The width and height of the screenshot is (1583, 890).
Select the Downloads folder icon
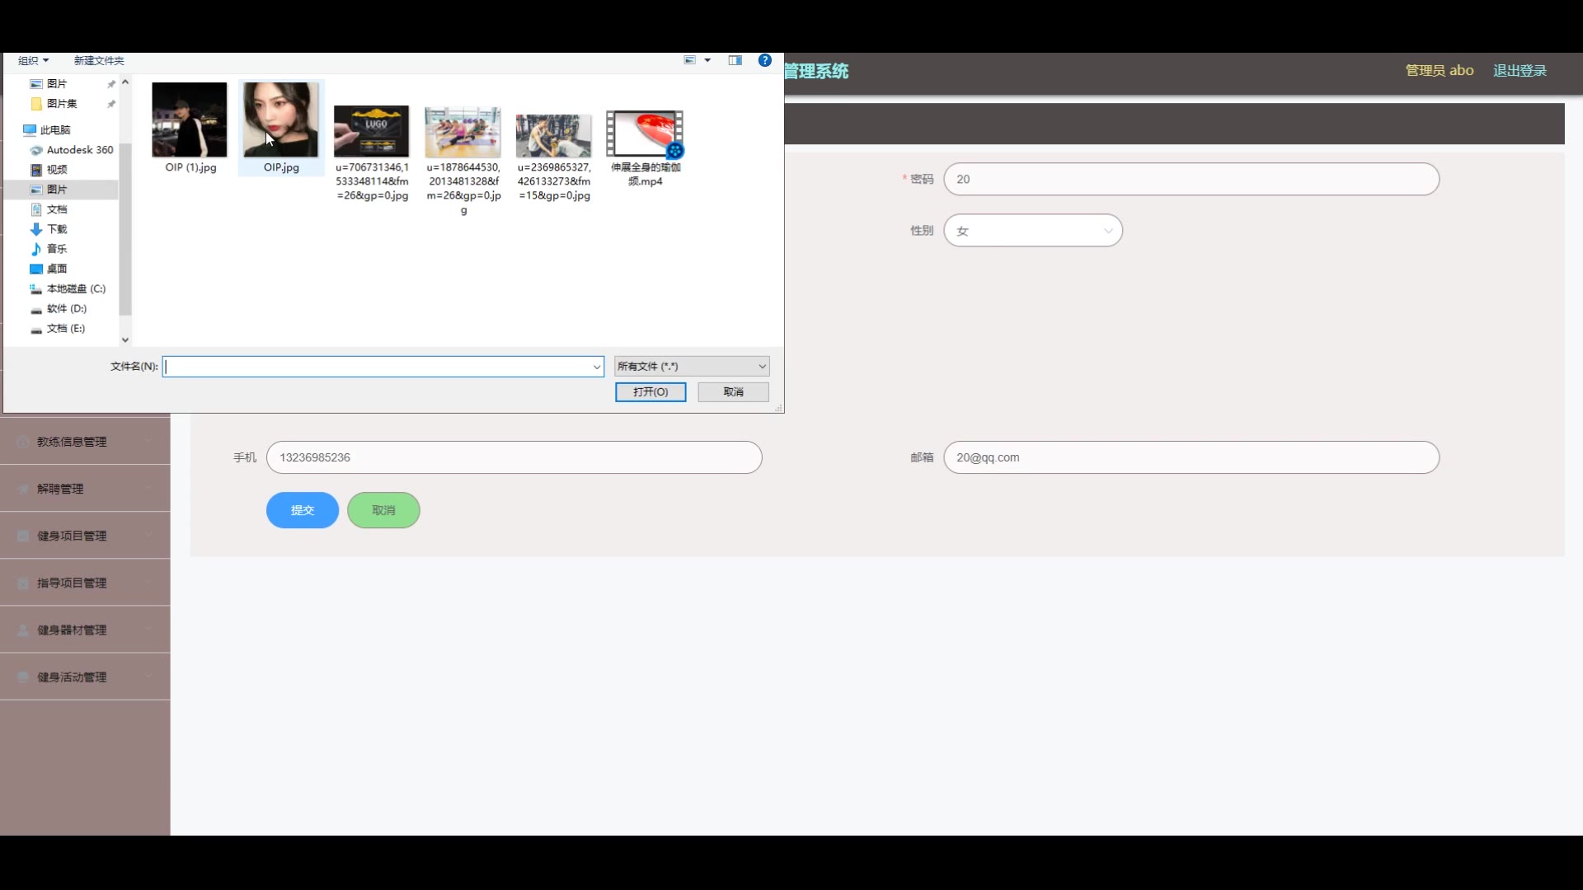click(36, 229)
